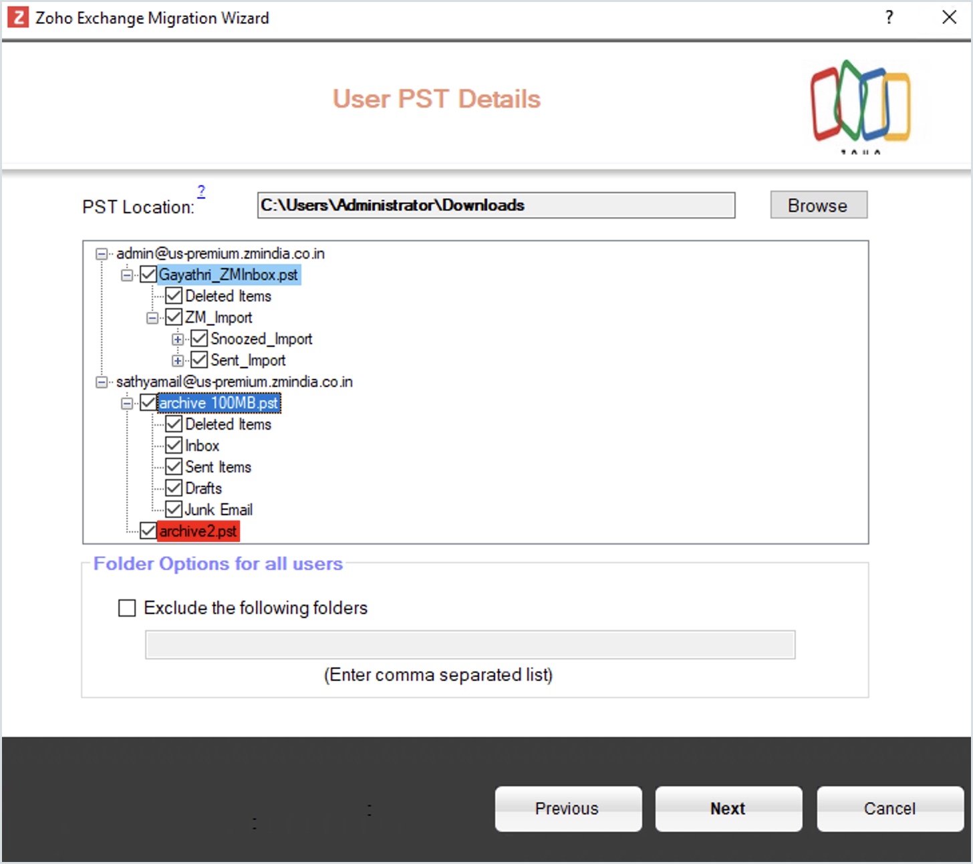This screenshot has width=973, height=864.
Task: Proceed with the Next button
Action: click(728, 809)
